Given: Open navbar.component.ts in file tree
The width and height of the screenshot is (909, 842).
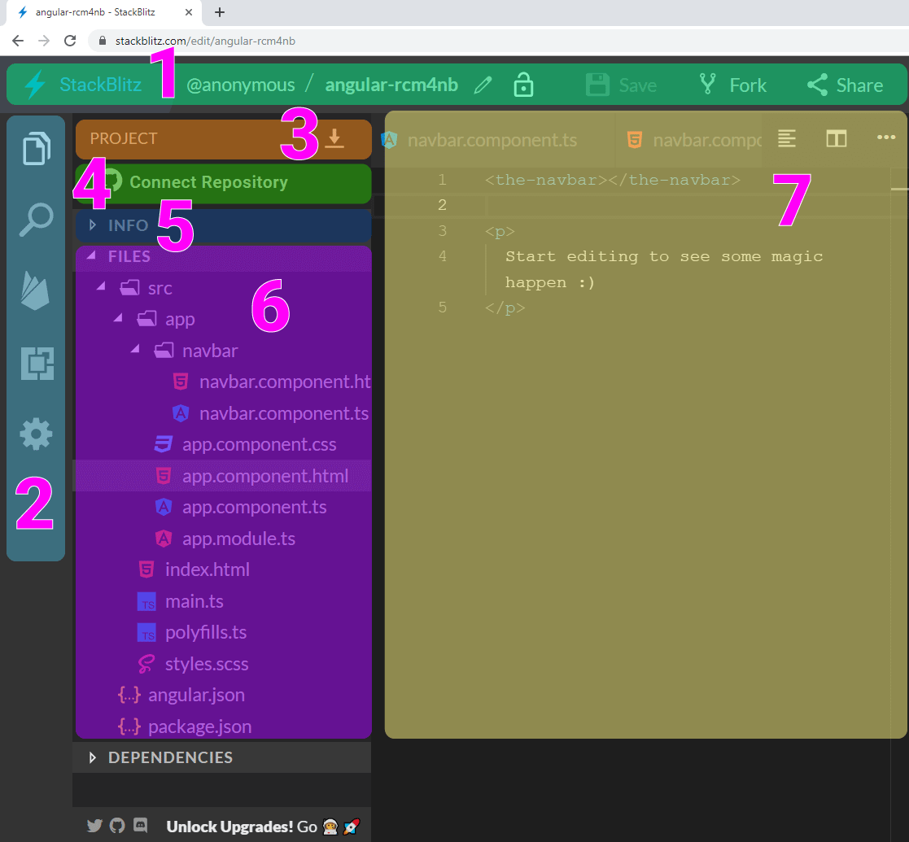Looking at the screenshot, I should [271, 413].
